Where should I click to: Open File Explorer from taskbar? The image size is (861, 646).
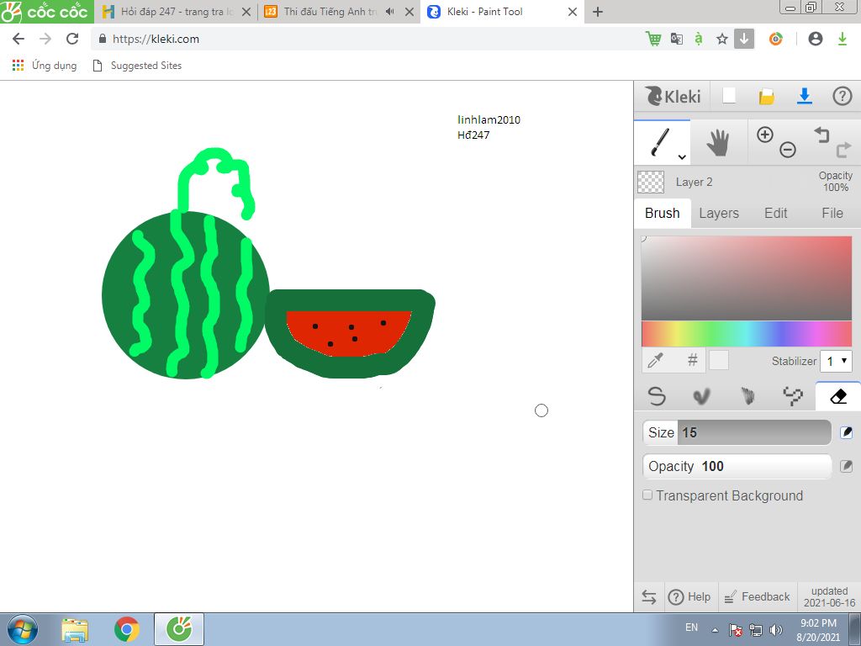(75, 629)
